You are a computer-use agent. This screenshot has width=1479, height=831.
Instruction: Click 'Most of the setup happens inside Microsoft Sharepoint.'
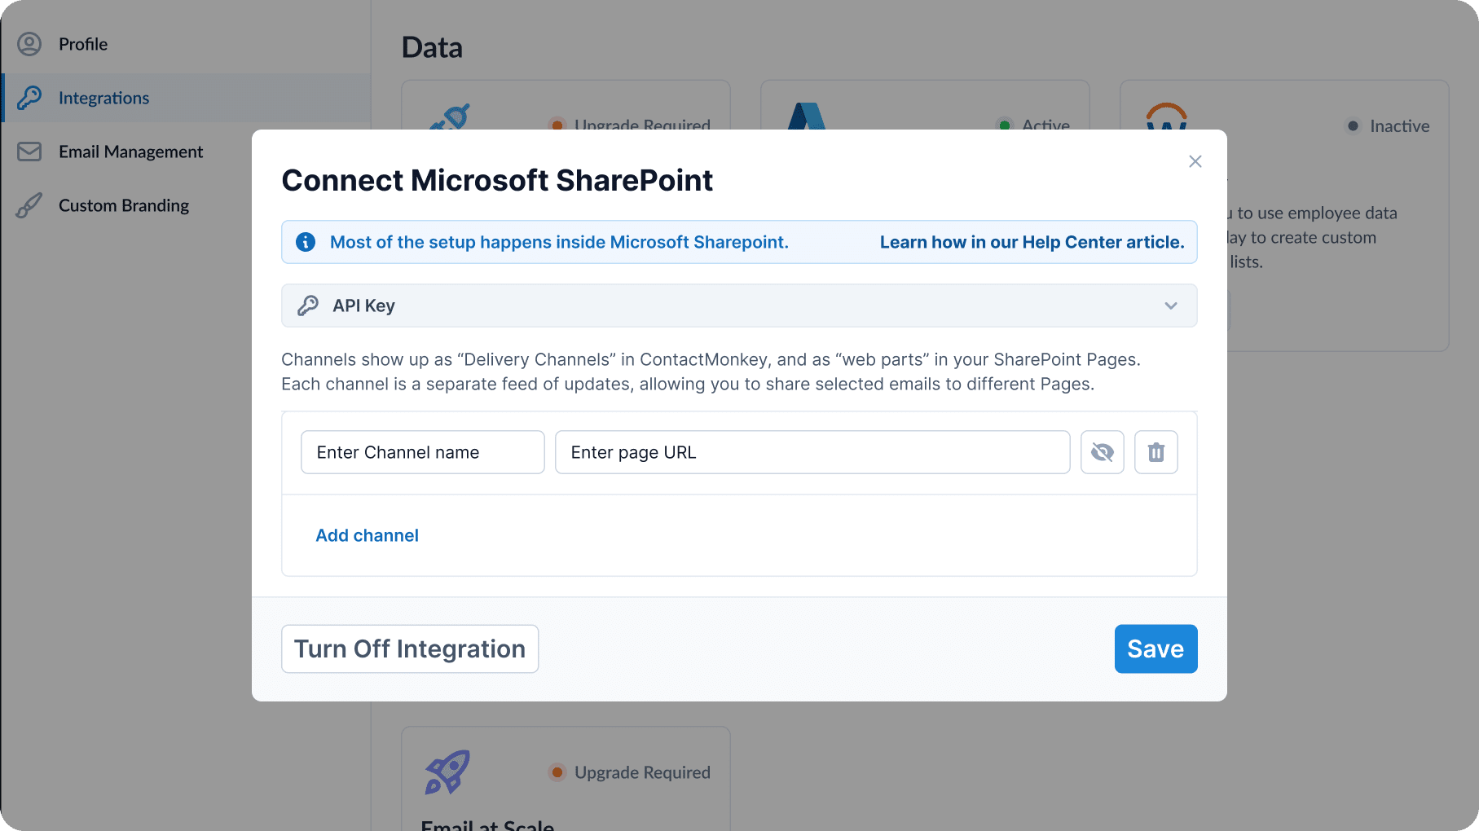(x=559, y=242)
